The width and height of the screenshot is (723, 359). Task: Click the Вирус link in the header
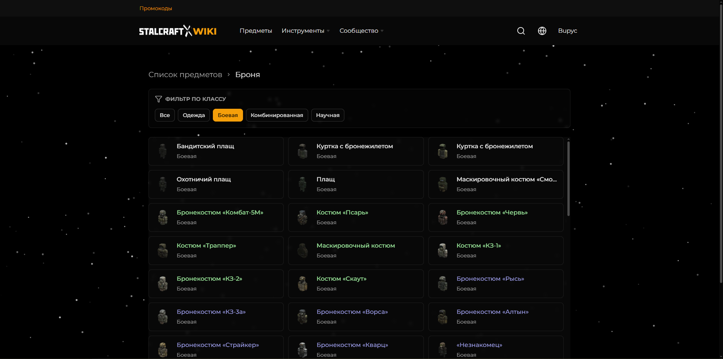tap(567, 31)
